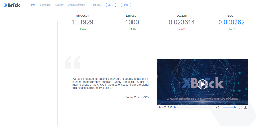Enter fullscreen for the video
Screen dimensions: 256x126
[x=240, y=107]
